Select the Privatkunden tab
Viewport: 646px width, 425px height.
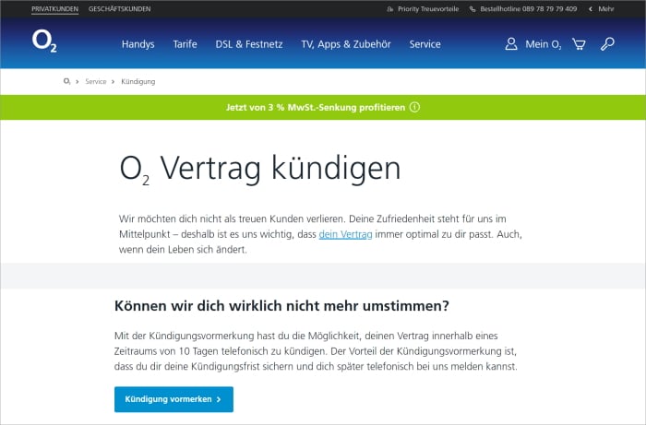[x=54, y=9]
